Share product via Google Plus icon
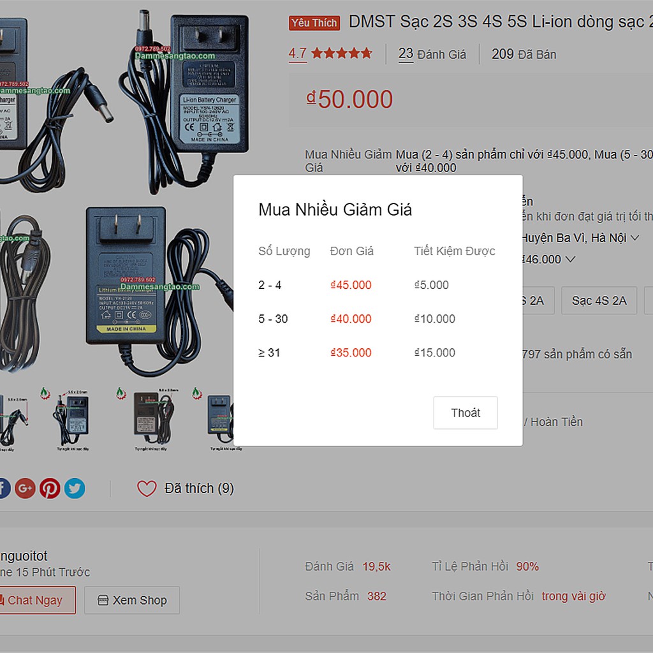Viewport: 653px width, 653px height. (x=26, y=488)
